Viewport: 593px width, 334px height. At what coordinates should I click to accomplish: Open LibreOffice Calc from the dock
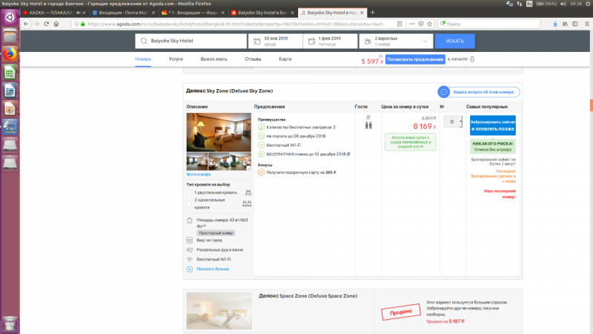click(10, 72)
